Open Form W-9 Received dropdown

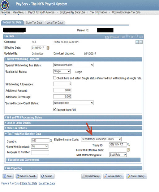tap(40, 146)
